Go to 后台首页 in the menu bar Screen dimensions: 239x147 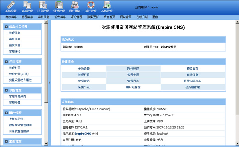point(109,17)
